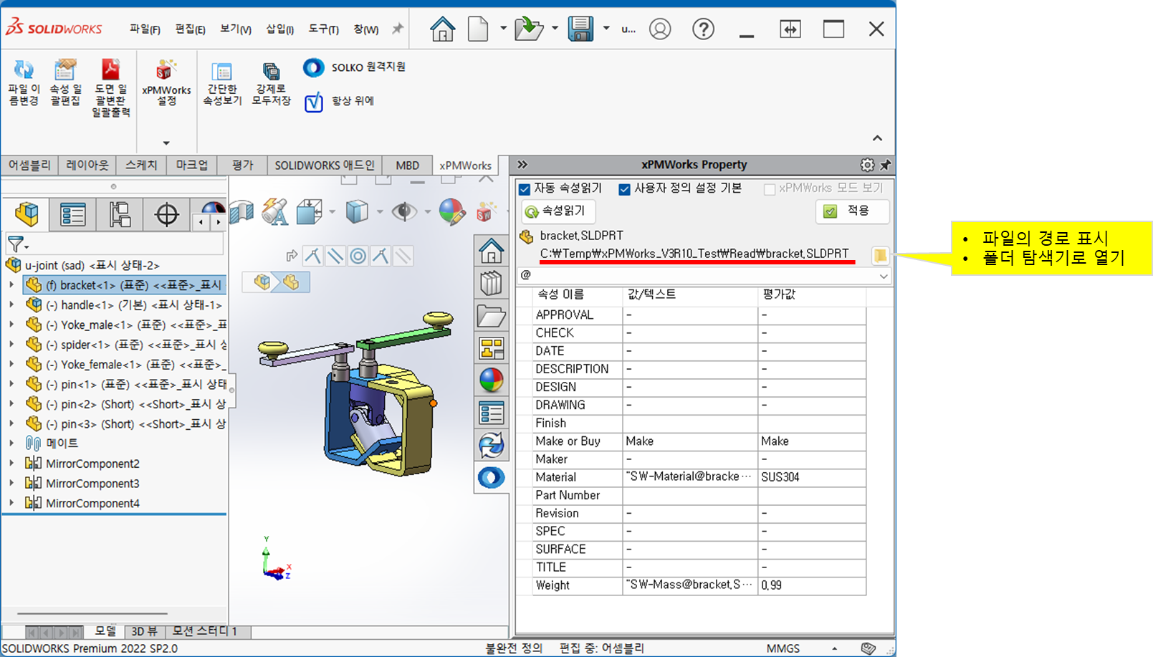The image size is (1153, 657).
Task: Switch to the 어셈블리 tab
Action: click(x=29, y=165)
